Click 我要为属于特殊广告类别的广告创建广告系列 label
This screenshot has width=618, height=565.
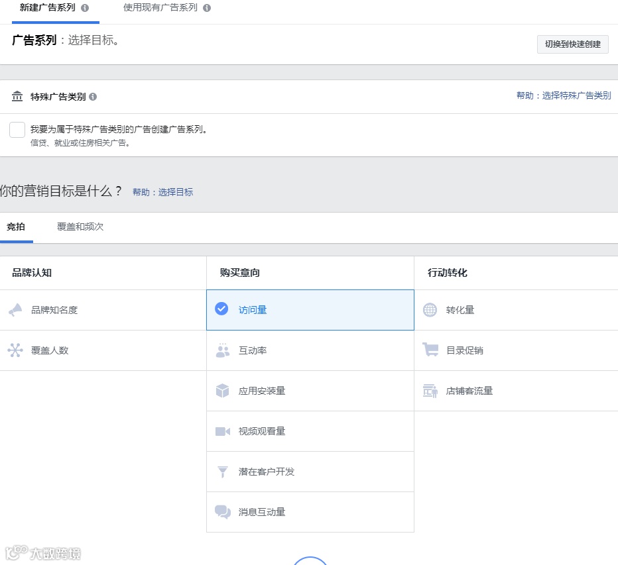pyautogui.click(x=119, y=129)
